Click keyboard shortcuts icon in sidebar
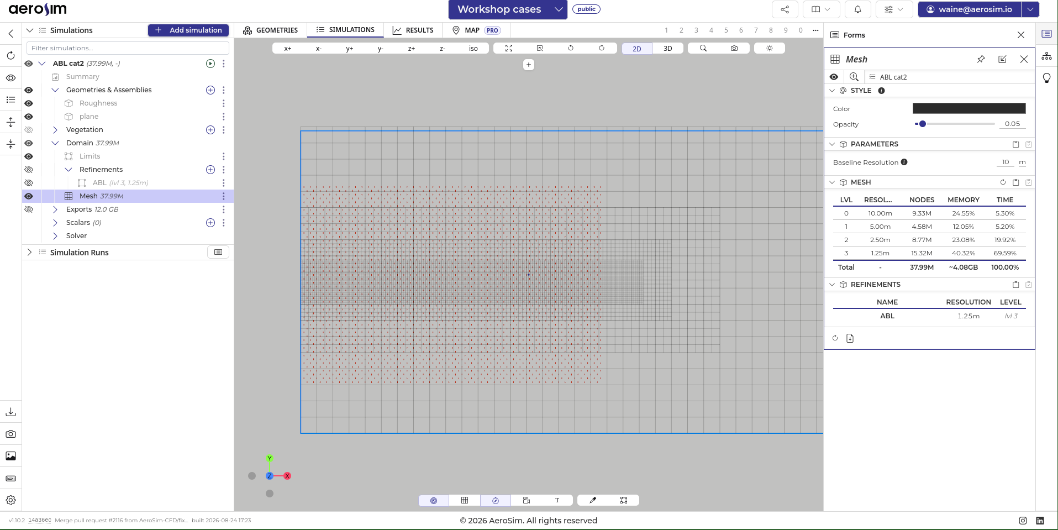Viewport: 1058px width, 530px height. [x=10, y=478]
